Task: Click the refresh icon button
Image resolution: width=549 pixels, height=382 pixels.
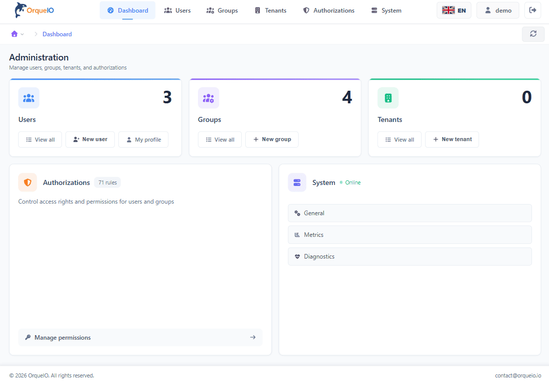Action: pos(533,34)
